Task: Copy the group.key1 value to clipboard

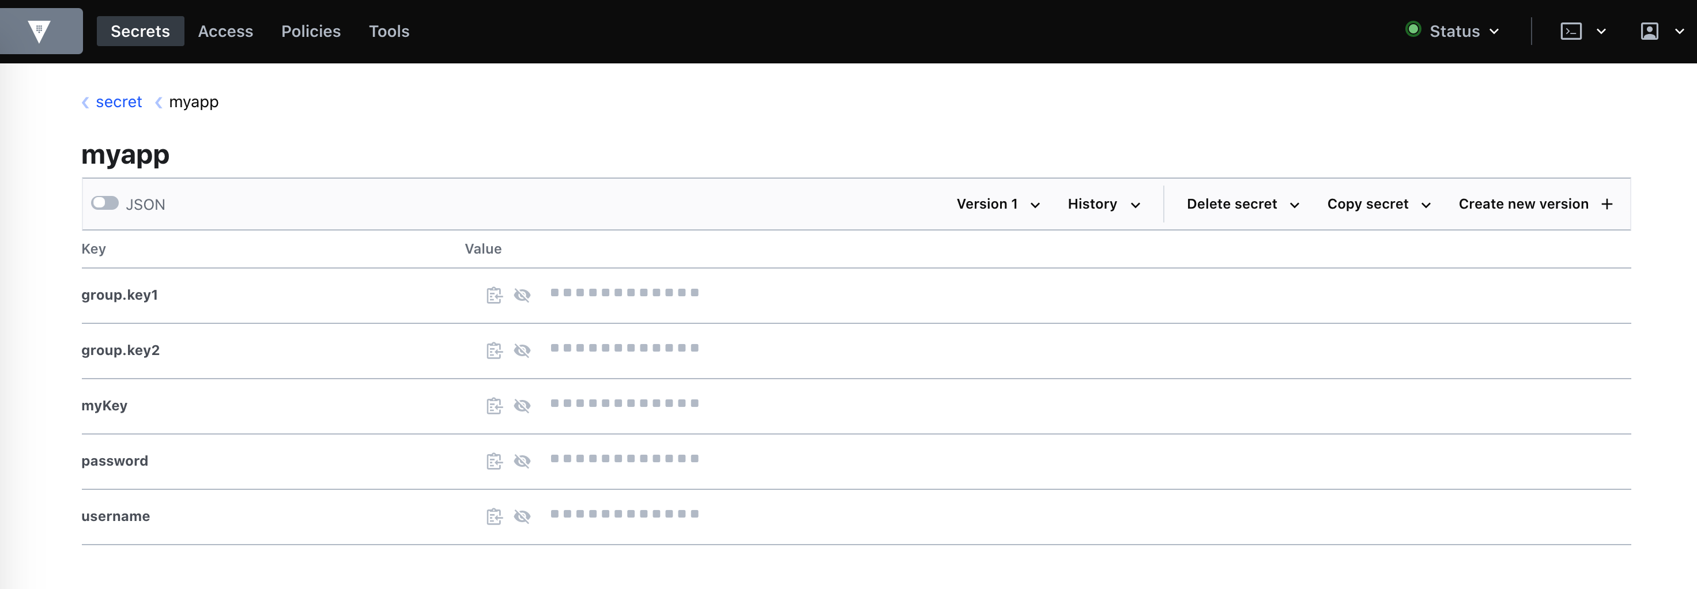Action: 494,295
